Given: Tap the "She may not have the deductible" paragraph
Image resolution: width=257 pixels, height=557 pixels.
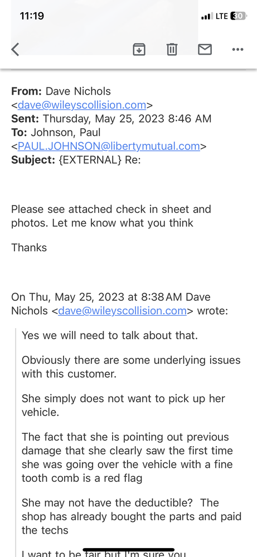Looking at the screenshot, I should pos(132,516).
